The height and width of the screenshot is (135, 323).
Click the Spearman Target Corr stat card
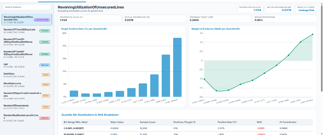point(220,19)
